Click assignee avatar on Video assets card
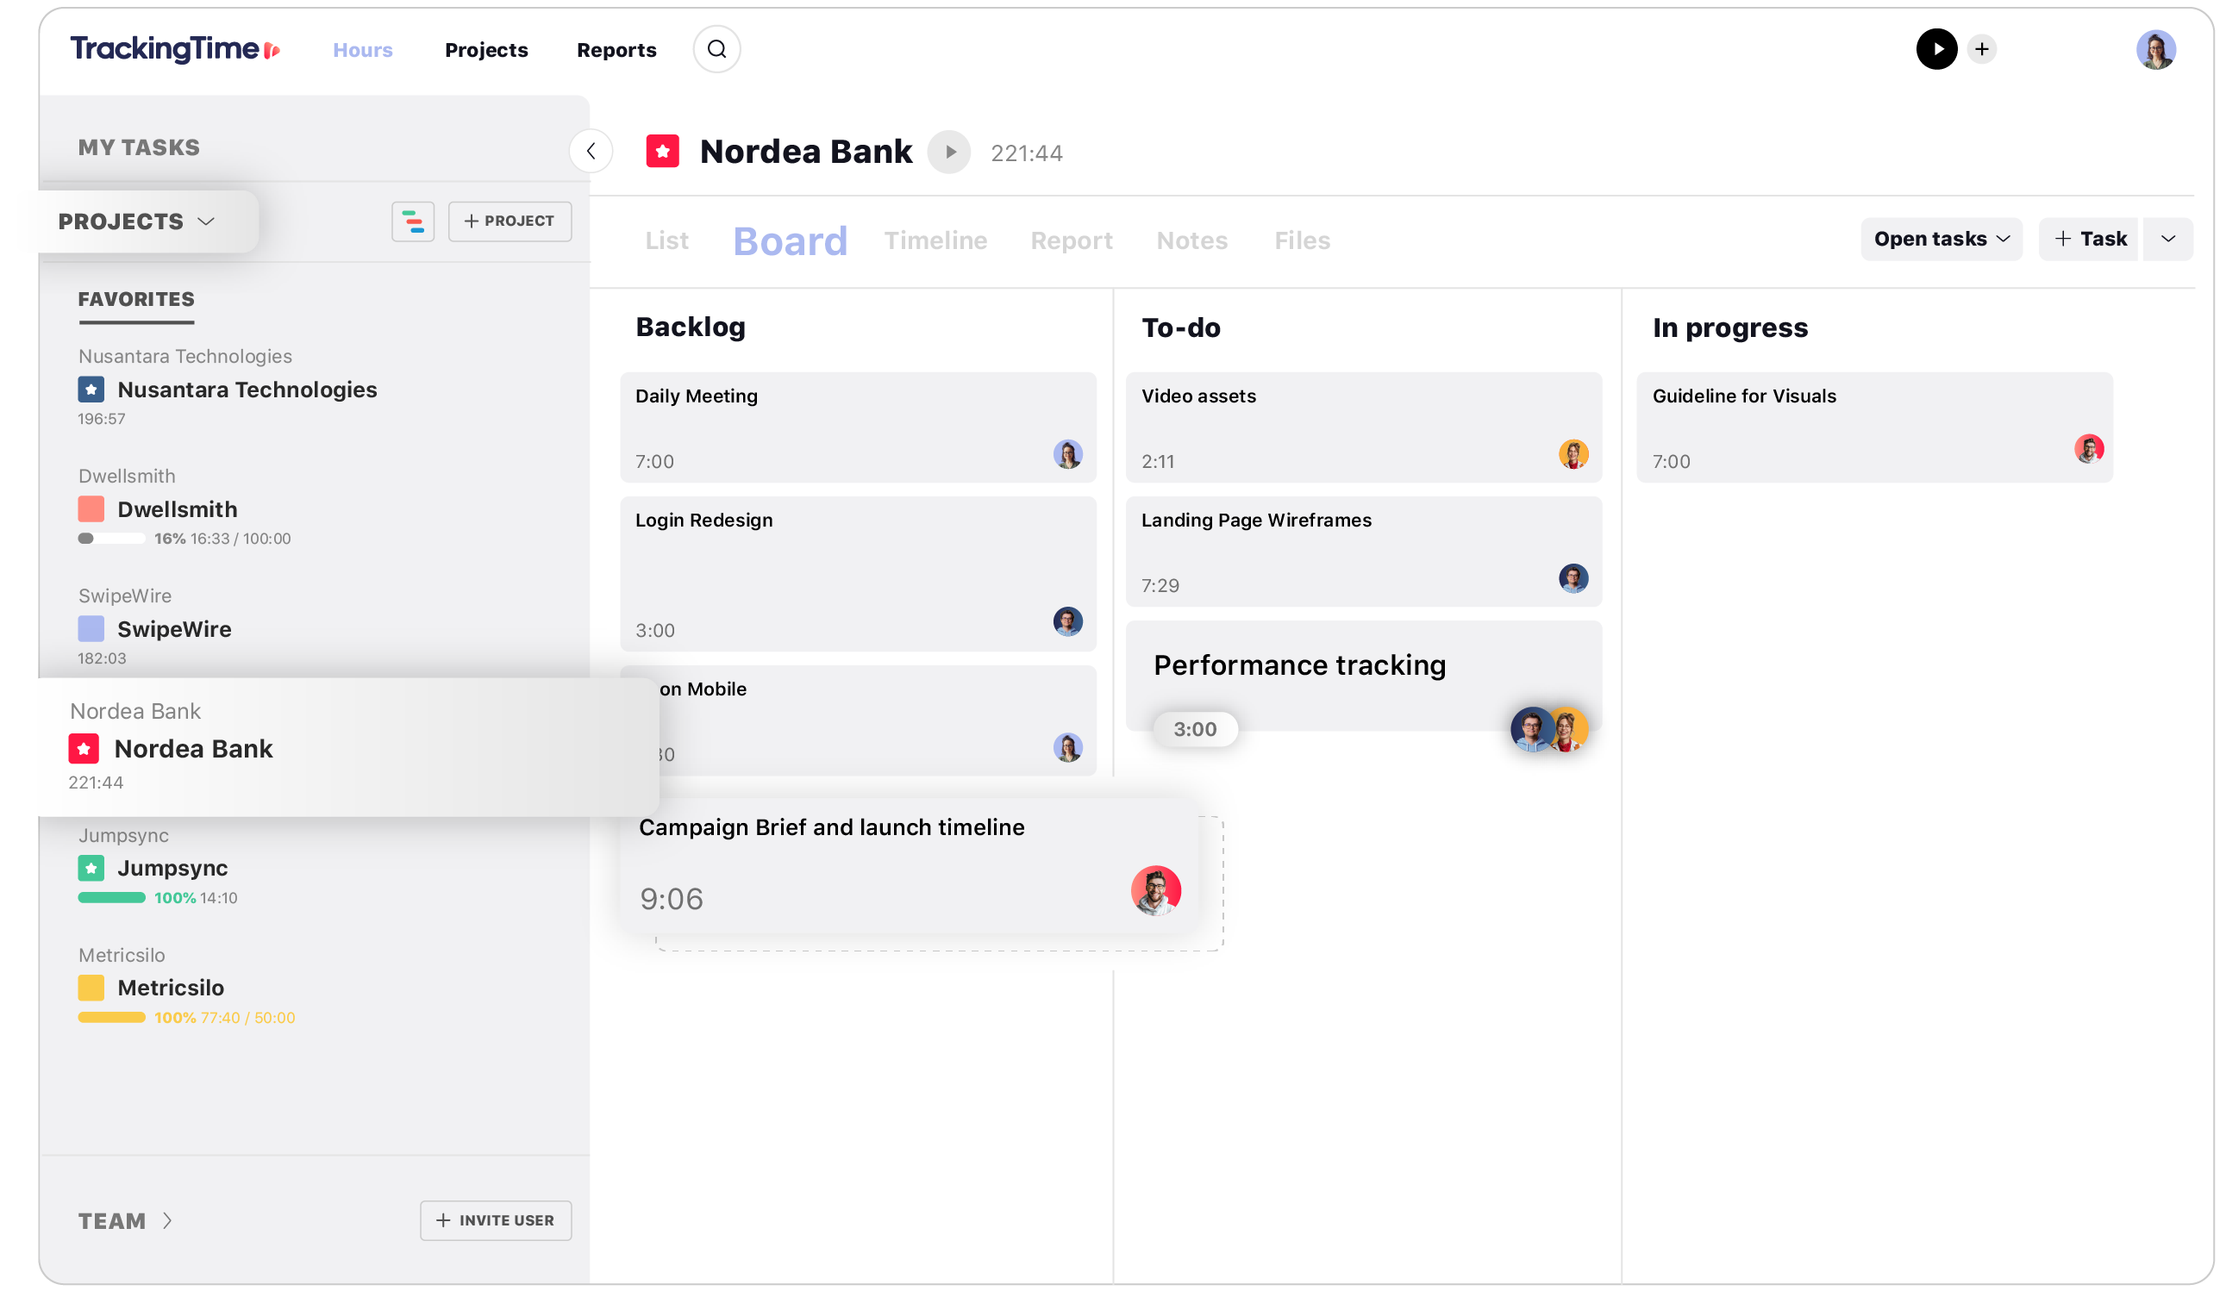Viewport: 2226px width, 1297px height. point(1573,454)
